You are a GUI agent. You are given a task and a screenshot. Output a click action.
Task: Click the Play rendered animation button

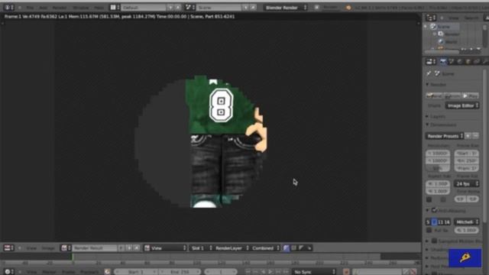(x=471, y=95)
